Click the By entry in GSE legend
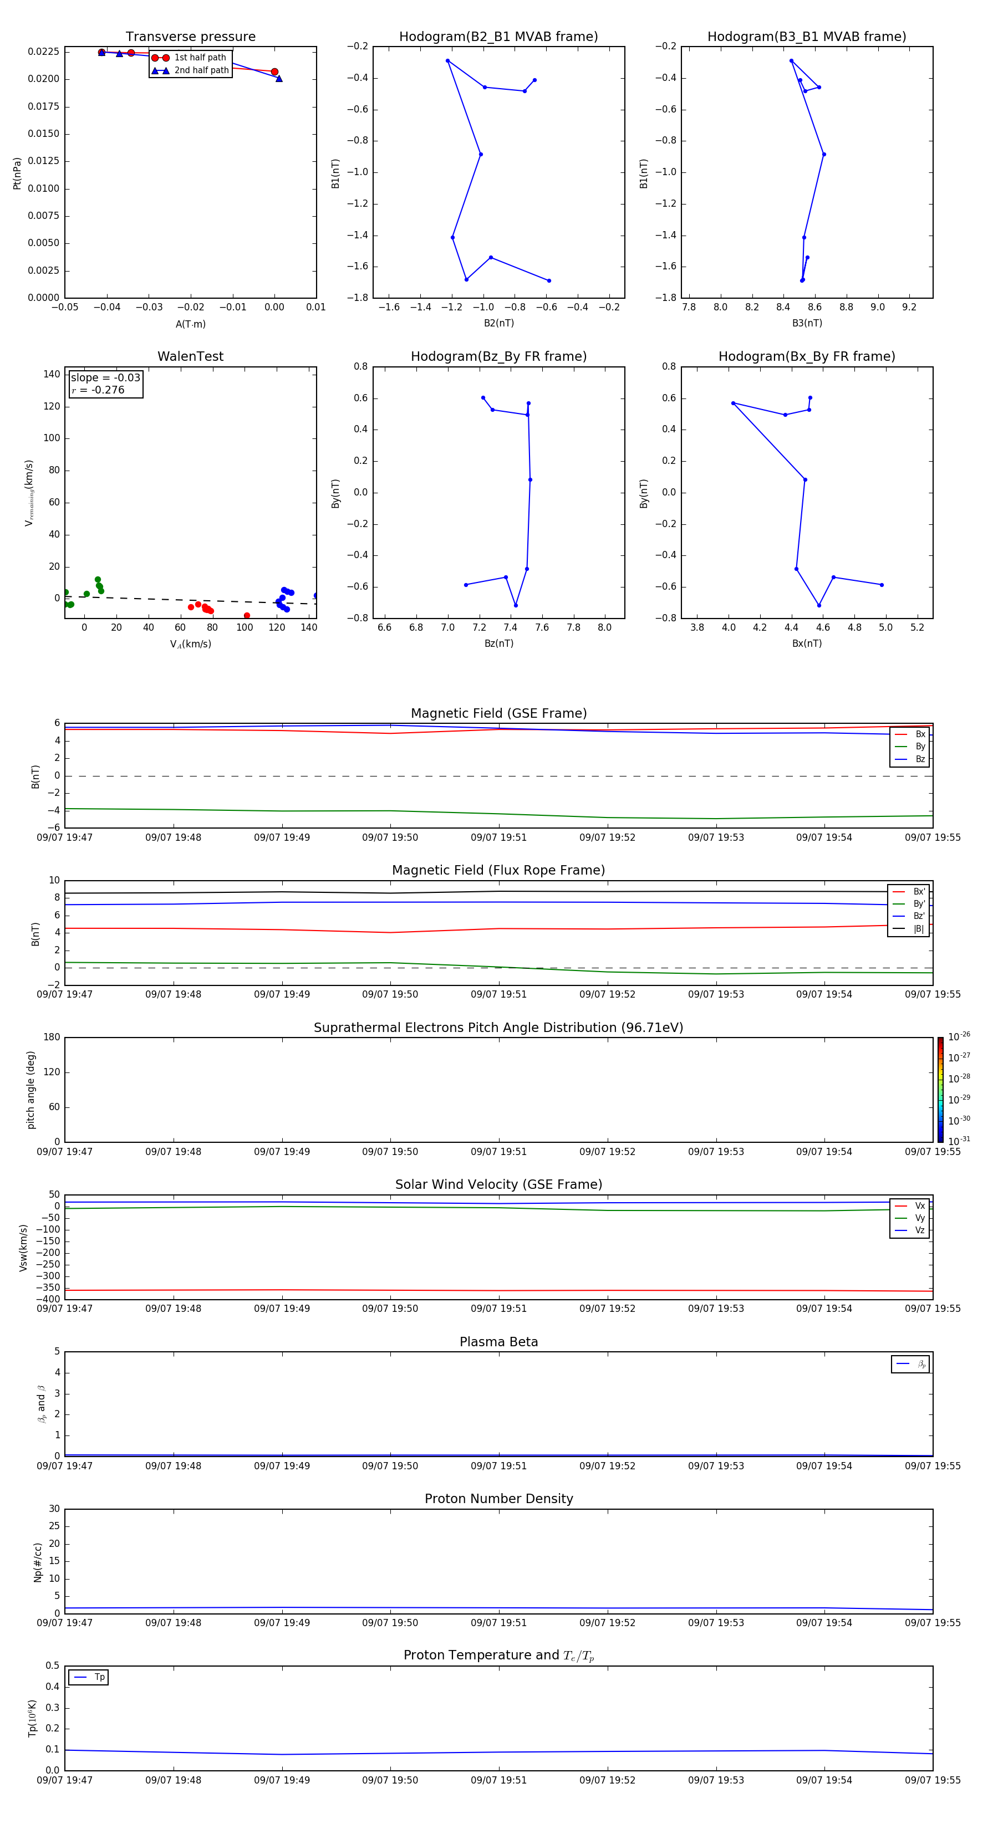 [x=910, y=746]
